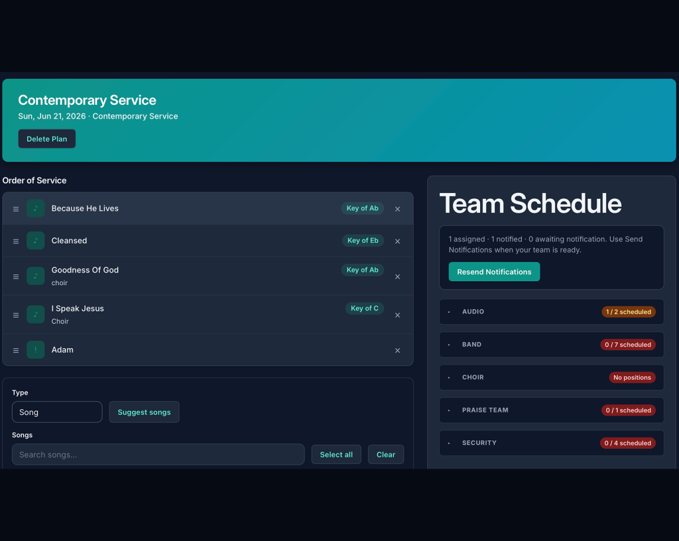Image resolution: width=679 pixels, height=541 pixels.
Task: Click the drag handle beside Adam
Action: (16, 351)
